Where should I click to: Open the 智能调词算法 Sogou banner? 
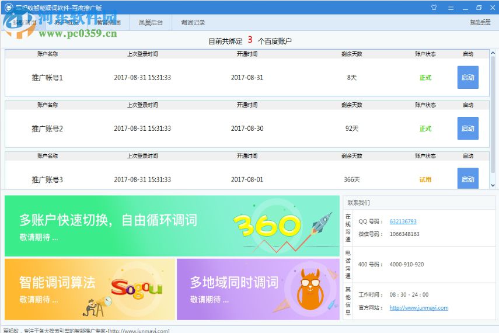pos(90,289)
